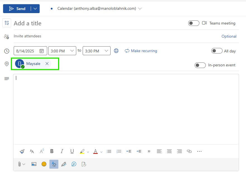Align text right
246x172 pixels.
tap(179, 151)
